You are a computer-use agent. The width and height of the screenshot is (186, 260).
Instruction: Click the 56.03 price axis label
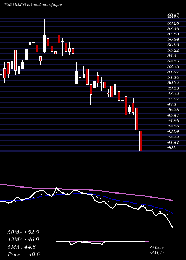[173, 45]
